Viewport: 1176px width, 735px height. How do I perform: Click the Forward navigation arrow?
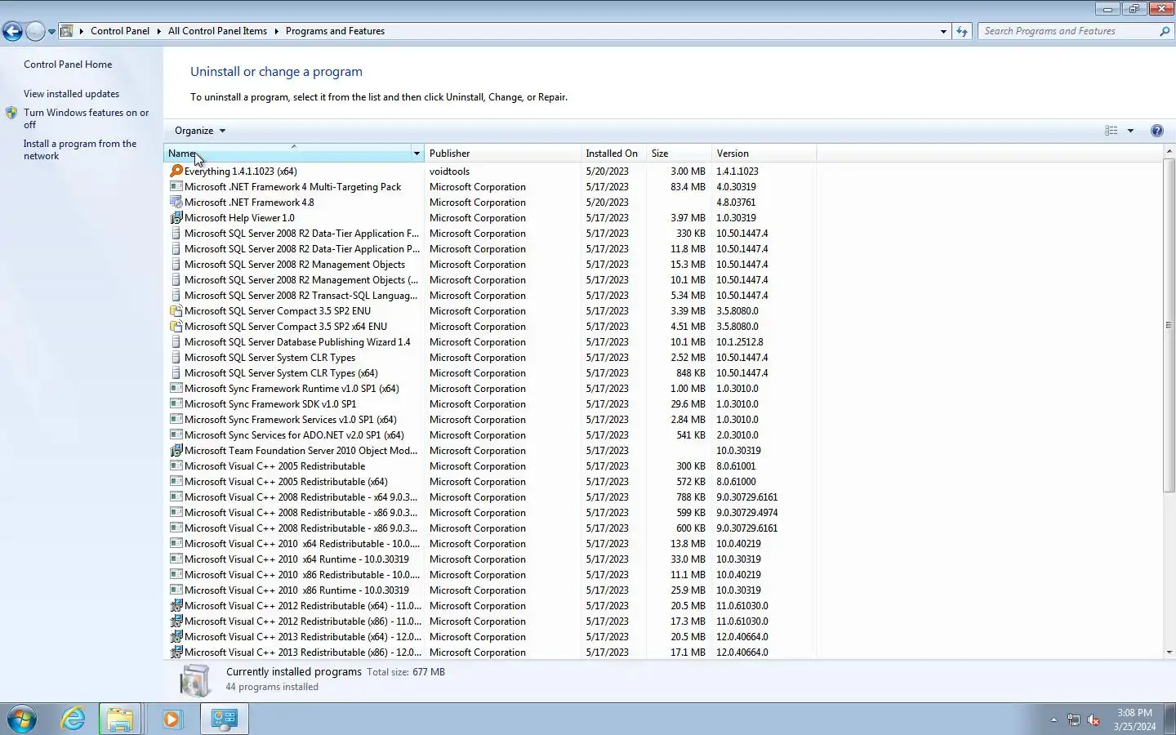pos(35,31)
